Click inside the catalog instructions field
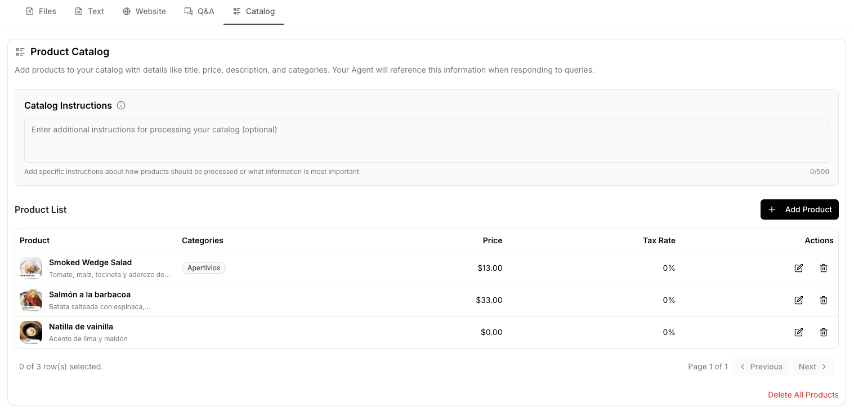This screenshot has width=854, height=415. (426, 140)
